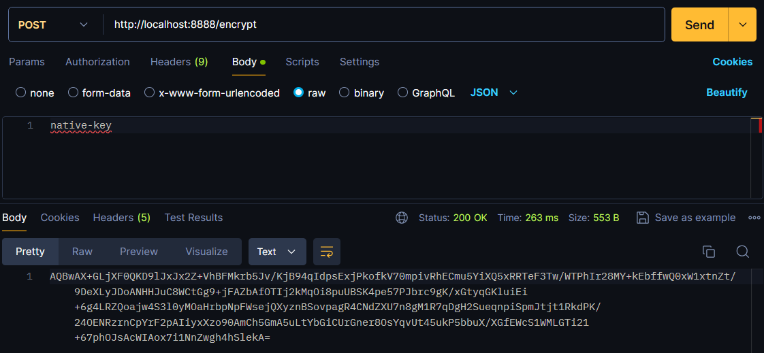
Task: Select the raw body type
Action: (x=309, y=93)
